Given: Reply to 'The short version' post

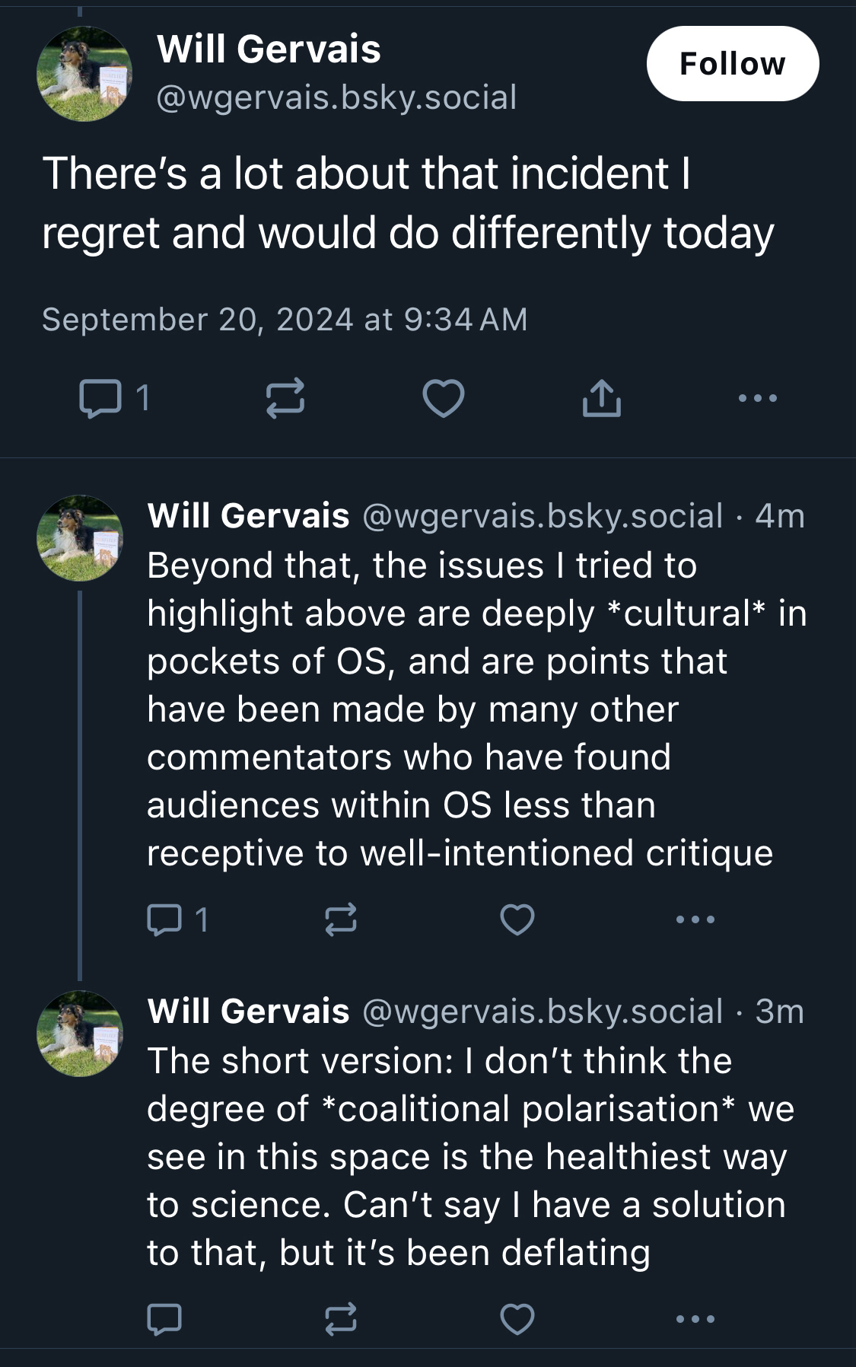Looking at the screenshot, I should click(164, 1319).
